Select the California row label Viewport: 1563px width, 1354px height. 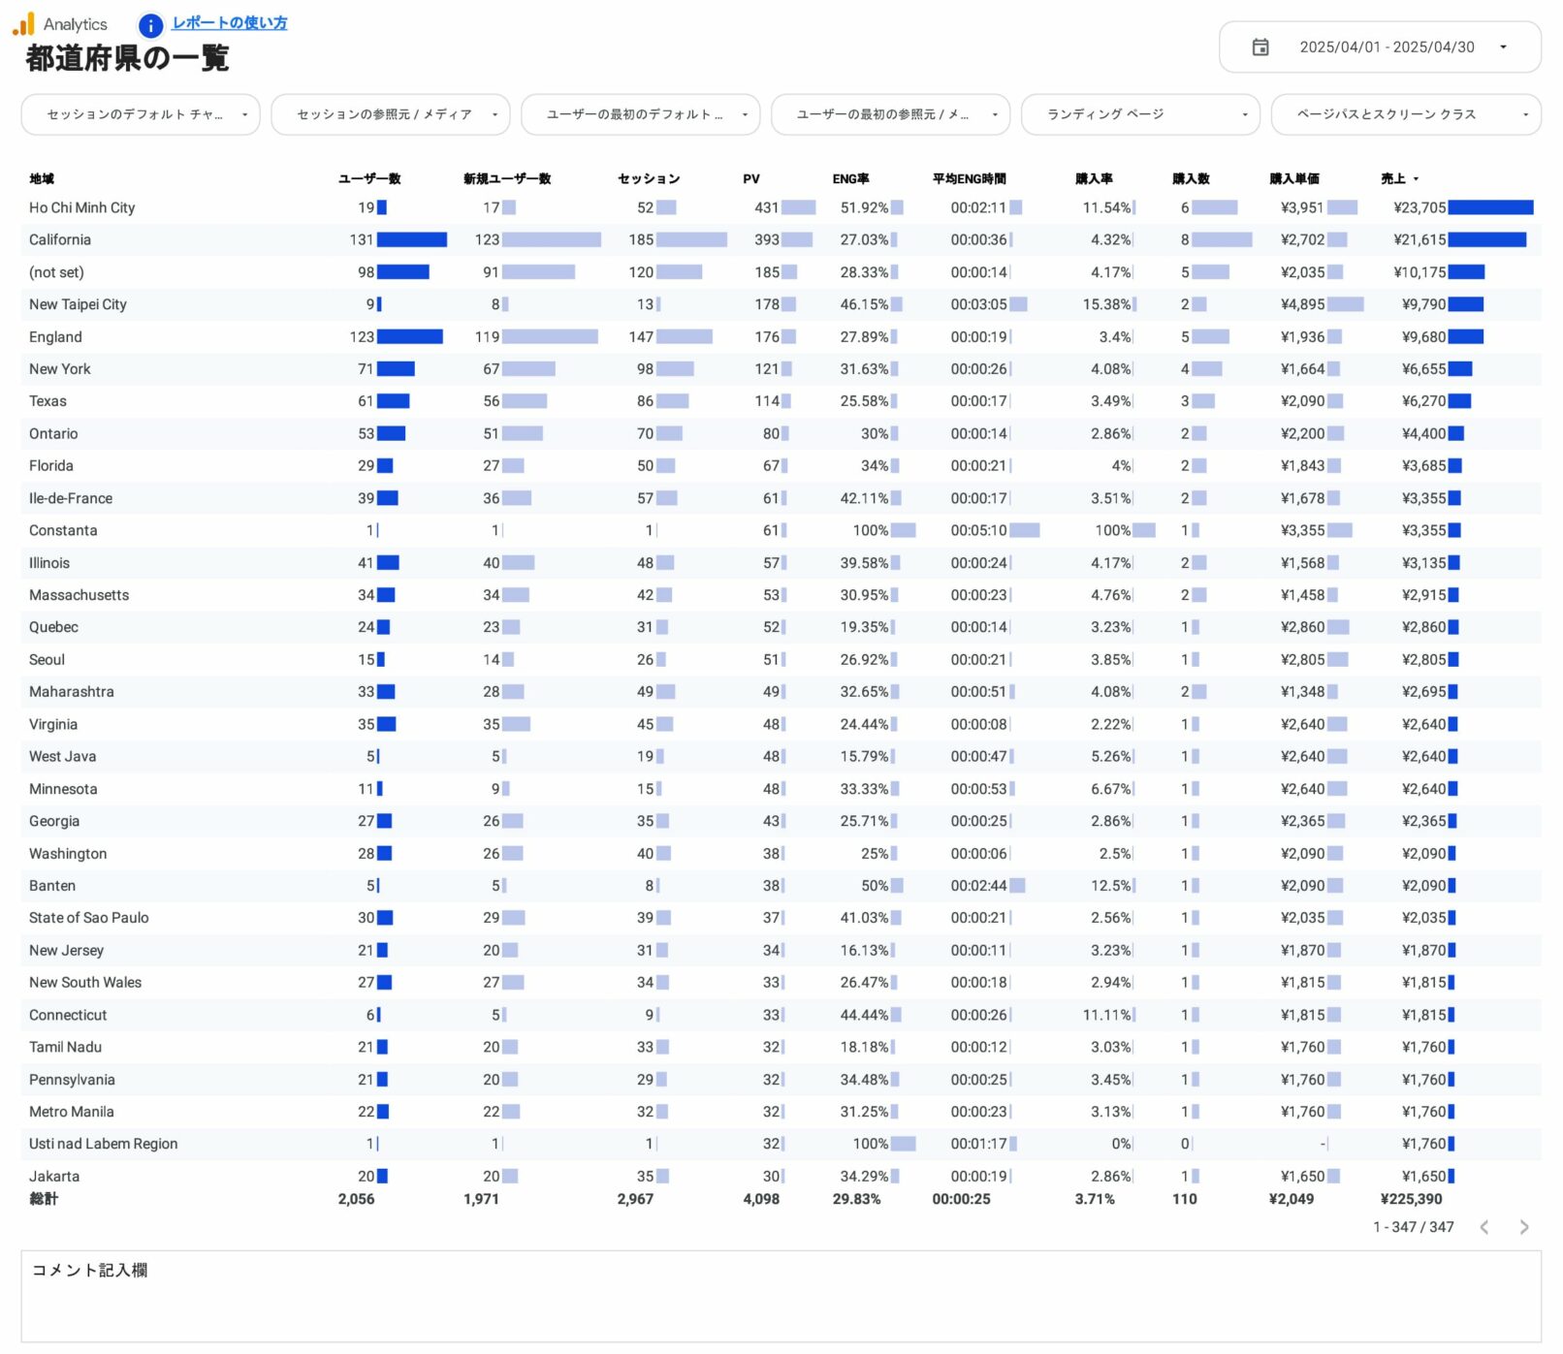[60, 239]
